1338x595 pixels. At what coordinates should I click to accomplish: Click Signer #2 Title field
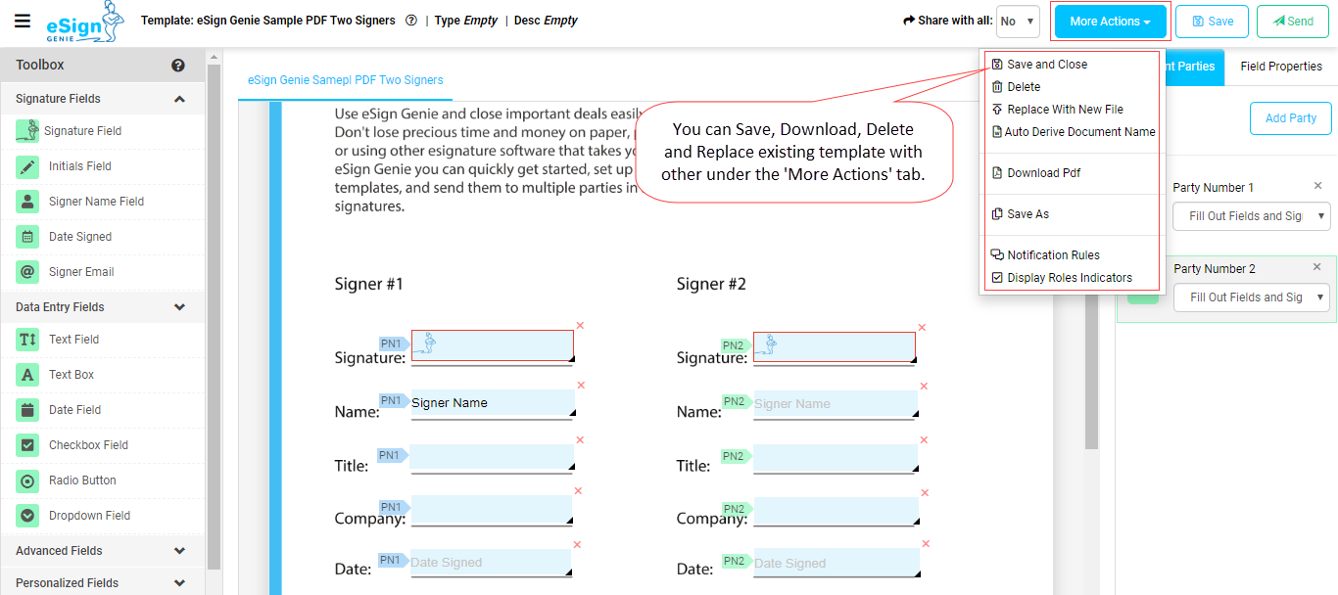(x=836, y=459)
